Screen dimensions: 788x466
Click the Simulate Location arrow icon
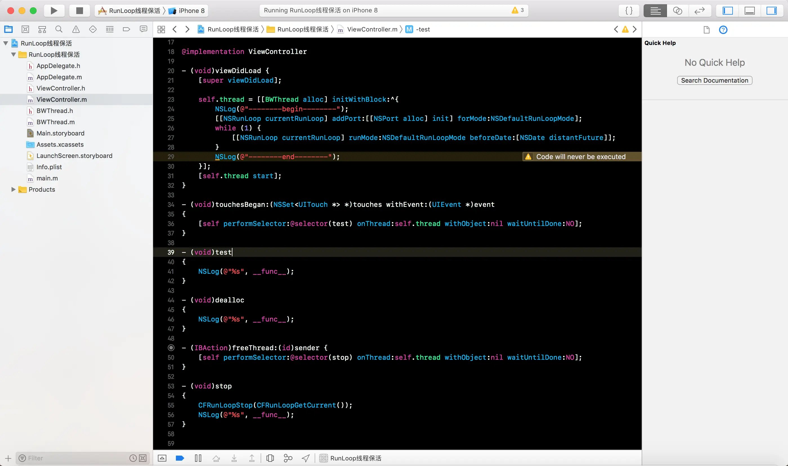pos(306,458)
